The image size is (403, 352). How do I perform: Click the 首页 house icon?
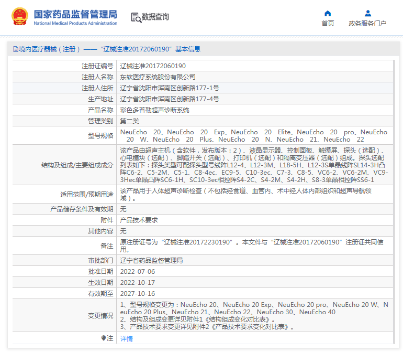tap(328, 13)
